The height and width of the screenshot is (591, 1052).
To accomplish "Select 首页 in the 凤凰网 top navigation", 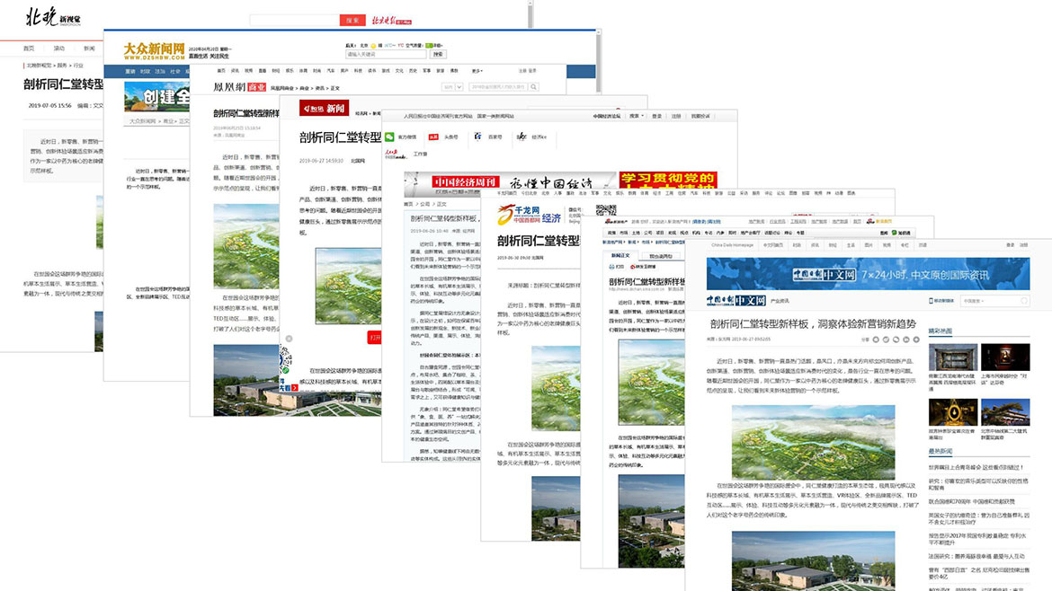I will click(220, 70).
